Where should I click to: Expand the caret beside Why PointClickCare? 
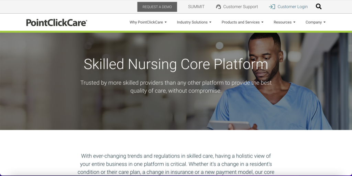tap(166, 22)
